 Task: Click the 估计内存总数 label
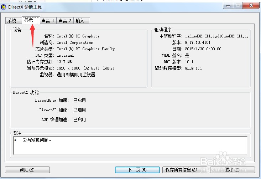[40, 62]
